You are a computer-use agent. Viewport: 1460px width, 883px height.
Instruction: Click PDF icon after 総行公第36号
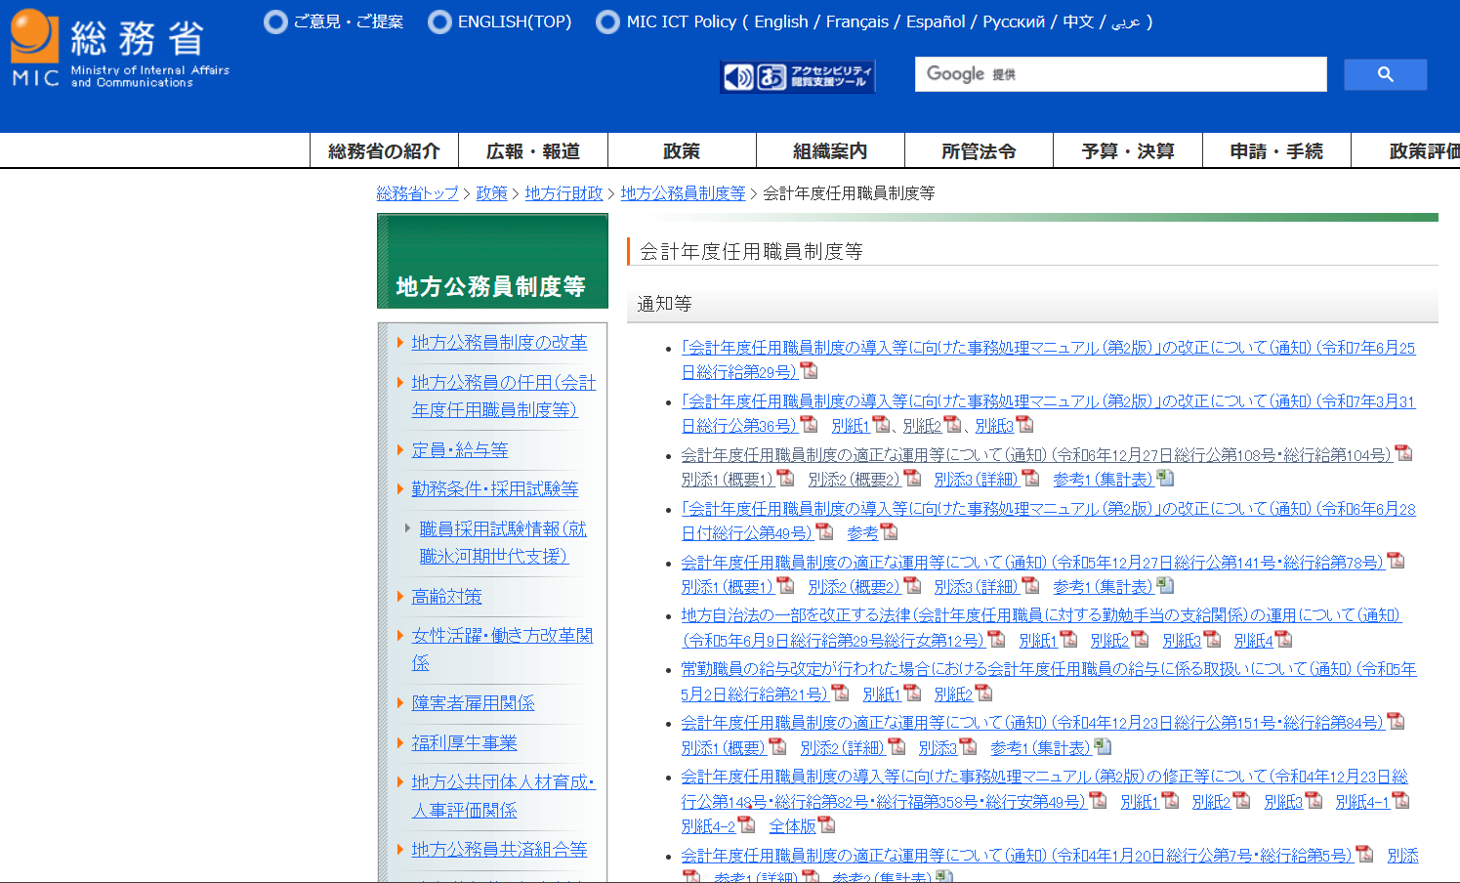pos(809,424)
